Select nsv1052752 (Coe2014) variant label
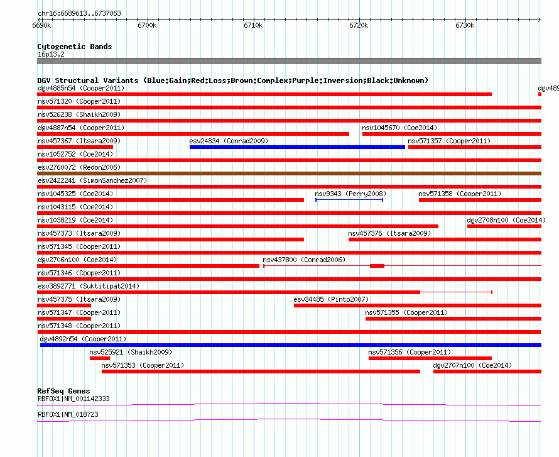The width and height of the screenshot is (559, 457). [x=75, y=154]
